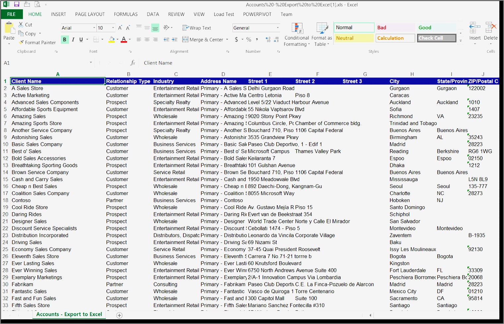Screen dimensions: 504x324
Task: Toggle Center alignment in the Alignment group
Action: pyautogui.click(x=147, y=39)
